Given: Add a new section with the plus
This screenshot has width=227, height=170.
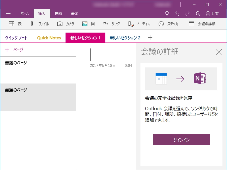Looking at the screenshot, I should point(150,37).
